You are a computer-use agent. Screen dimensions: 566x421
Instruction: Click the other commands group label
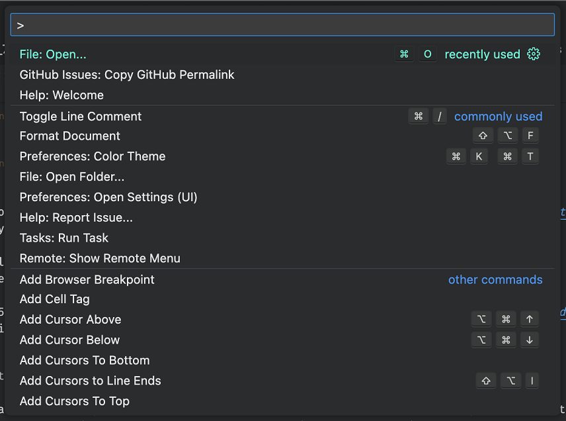pos(495,279)
